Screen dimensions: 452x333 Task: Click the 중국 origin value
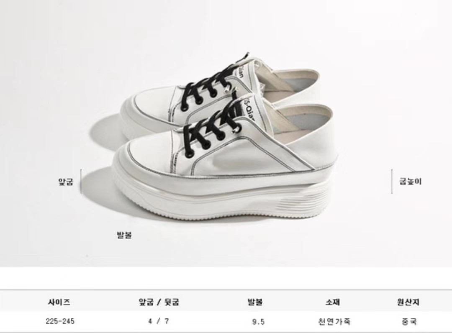(409, 321)
